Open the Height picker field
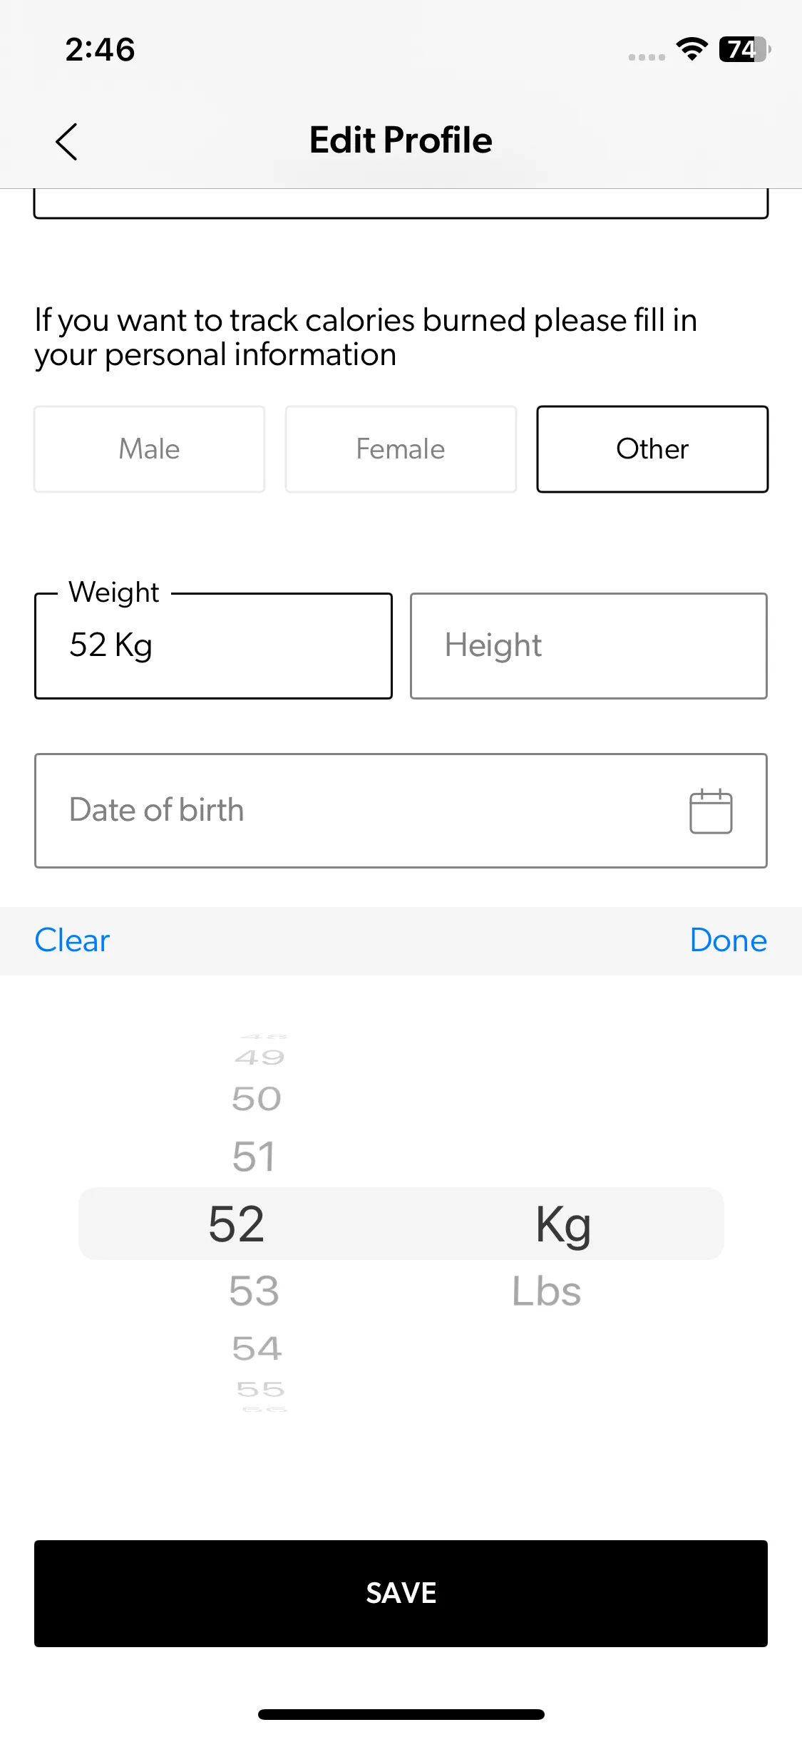This screenshot has height=1737, width=802. coord(588,646)
